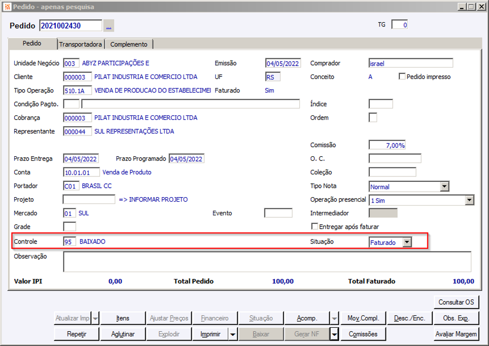Click the Tipo Operação field 510.1A

(77, 91)
